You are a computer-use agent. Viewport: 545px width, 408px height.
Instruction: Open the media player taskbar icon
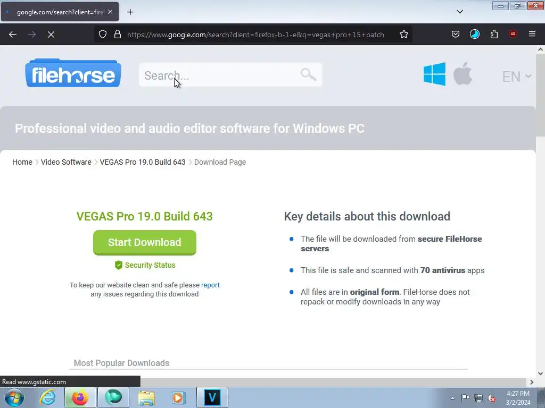[x=179, y=397]
